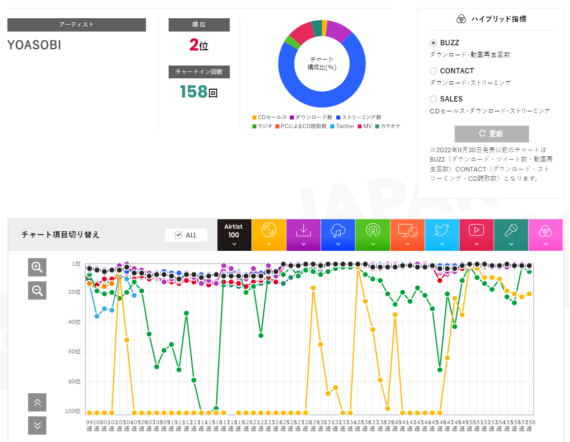Expand the Twitter tile chevron
The image size is (570, 442).
(x=442, y=244)
